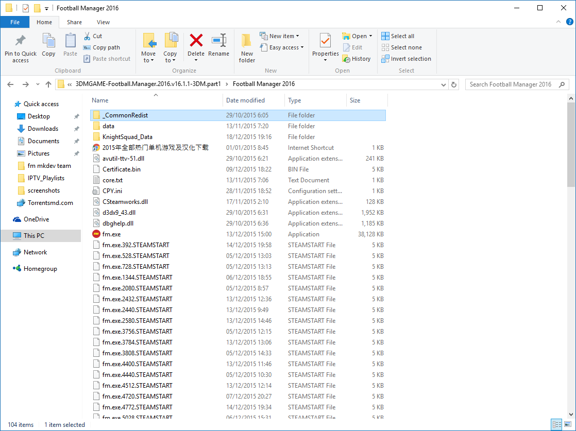This screenshot has width=576, height=431.
Task: Click the Forward navigation arrow
Action: pos(25,84)
